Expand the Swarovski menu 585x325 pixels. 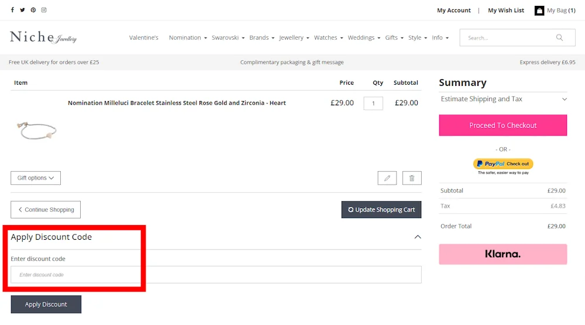coord(228,37)
